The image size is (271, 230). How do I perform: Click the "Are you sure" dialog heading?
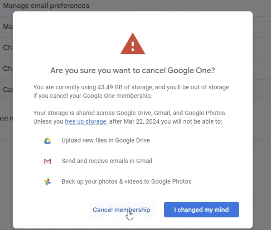(x=133, y=71)
